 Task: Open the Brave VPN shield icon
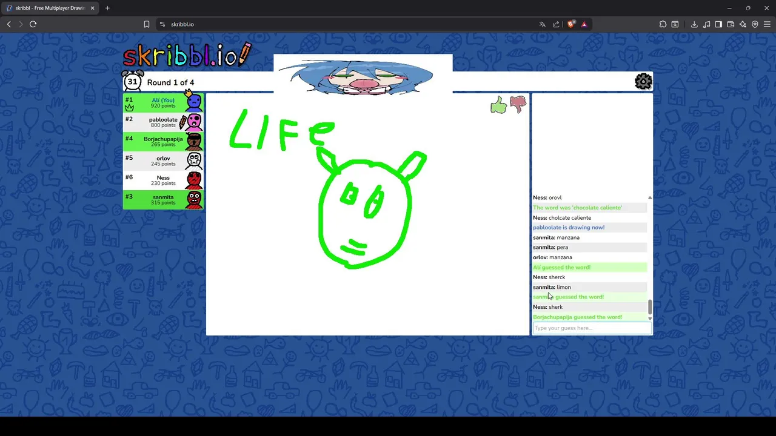click(755, 24)
